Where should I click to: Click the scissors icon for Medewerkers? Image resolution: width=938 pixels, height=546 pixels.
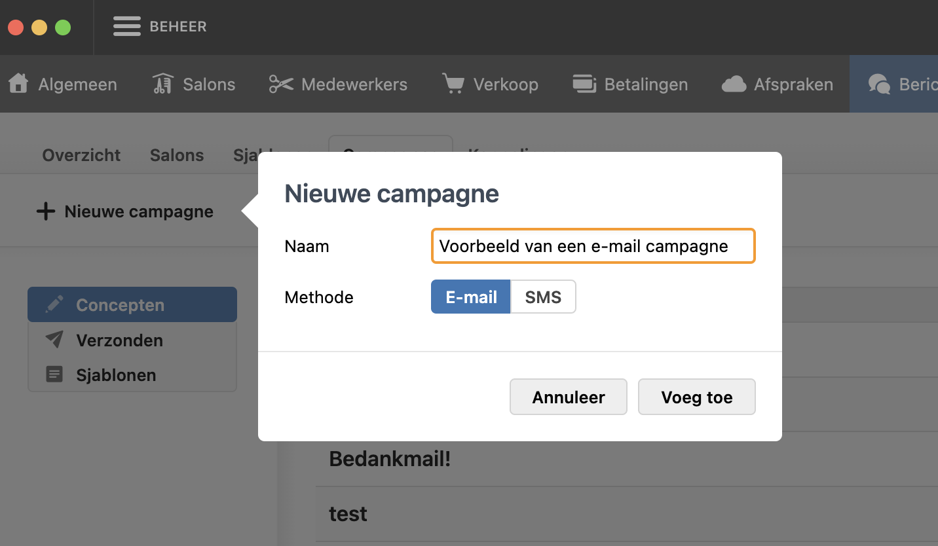point(281,84)
